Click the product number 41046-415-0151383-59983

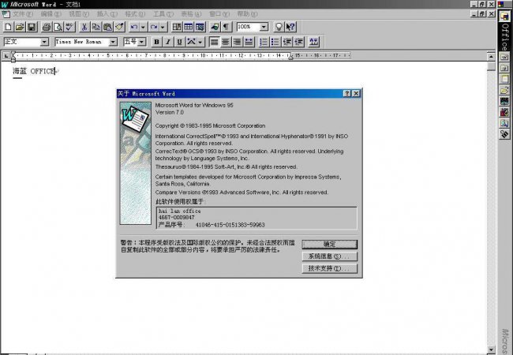pyautogui.click(x=230, y=225)
